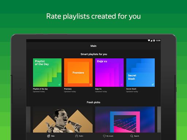
Task: Click the 'Playlist of the day' caption
Action: tap(40, 89)
